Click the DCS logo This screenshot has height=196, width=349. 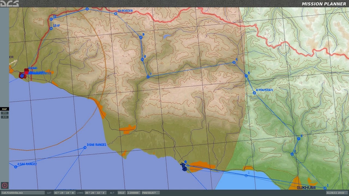click(10, 4)
